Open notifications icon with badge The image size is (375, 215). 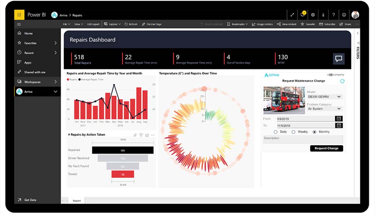pos(303,14)
